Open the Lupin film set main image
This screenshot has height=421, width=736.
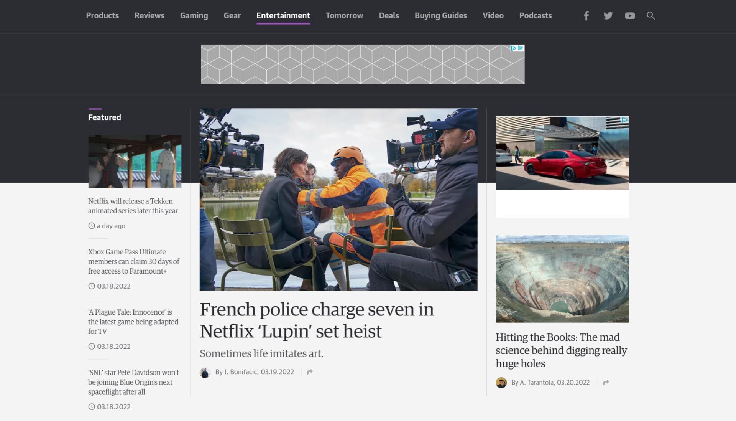[338, 199]
